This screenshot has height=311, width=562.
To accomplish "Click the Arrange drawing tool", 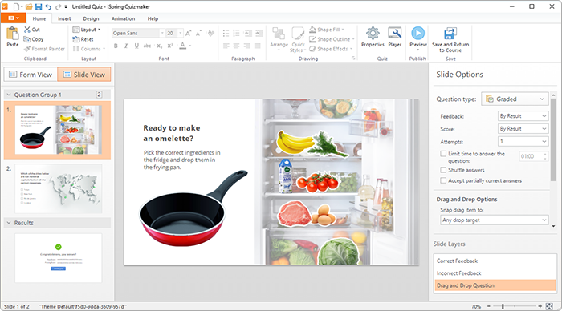I will 279,38.
